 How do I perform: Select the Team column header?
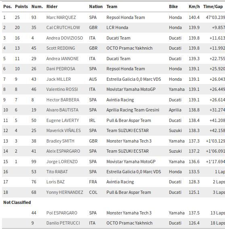pos(112,6)
